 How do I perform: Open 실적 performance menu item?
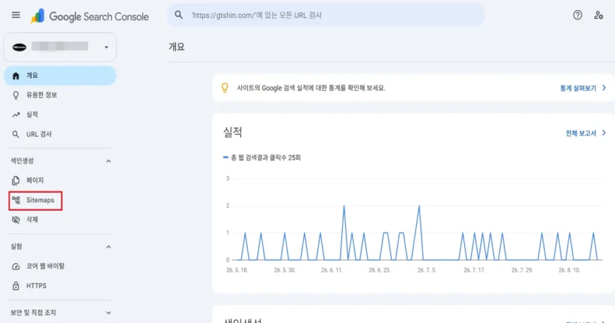click(60, 115)
